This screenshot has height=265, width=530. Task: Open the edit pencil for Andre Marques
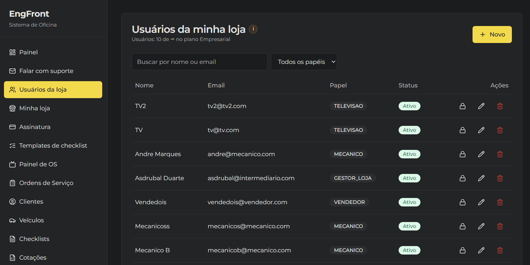coord(481,154)
